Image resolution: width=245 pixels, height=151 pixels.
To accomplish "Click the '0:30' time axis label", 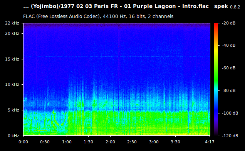I will 45,142.
